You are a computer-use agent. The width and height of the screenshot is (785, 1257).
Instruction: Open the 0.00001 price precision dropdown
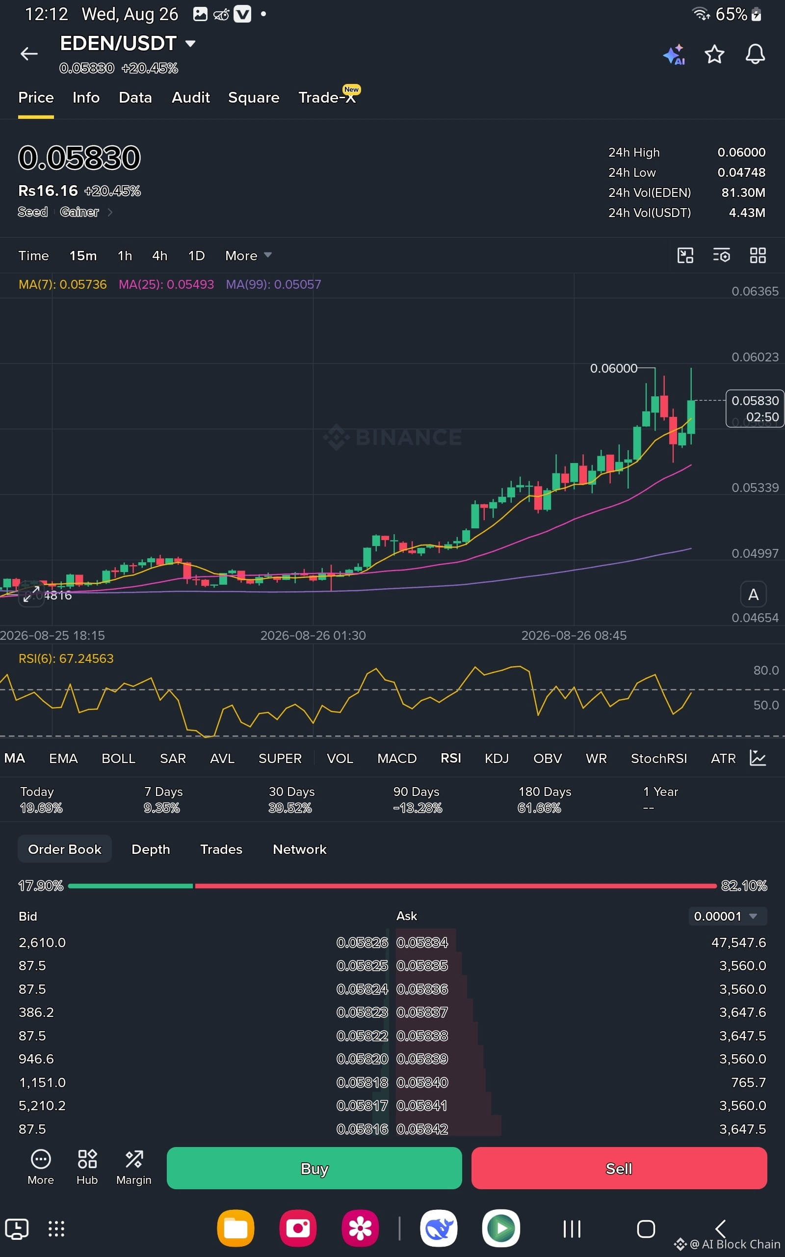[728, 916]
